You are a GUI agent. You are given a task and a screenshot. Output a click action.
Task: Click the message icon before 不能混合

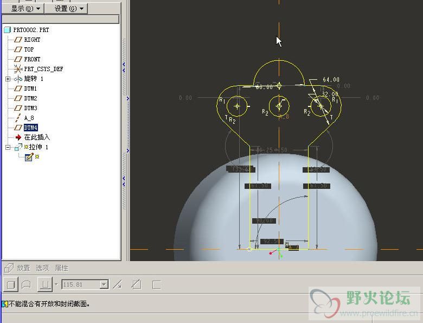5,304
